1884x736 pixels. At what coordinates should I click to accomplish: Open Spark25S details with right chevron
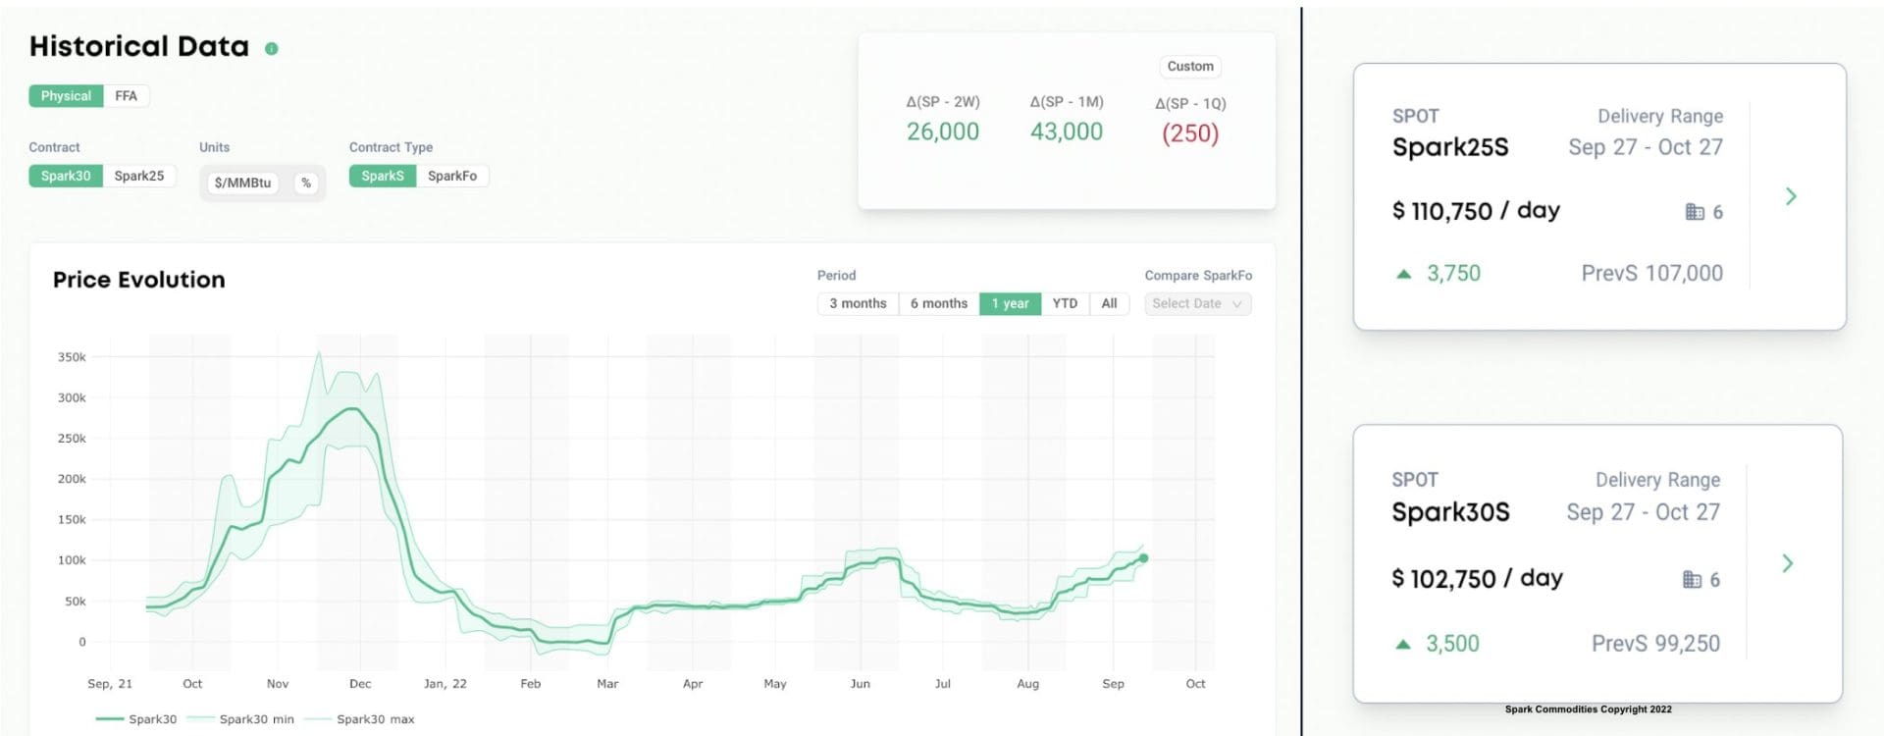(x=1791, y=196)
